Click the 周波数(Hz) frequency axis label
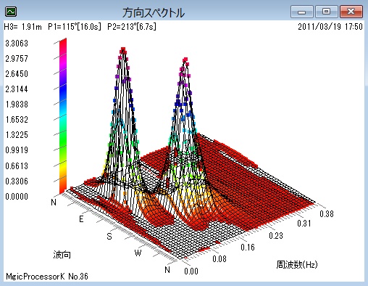 [x=297, y=264]
